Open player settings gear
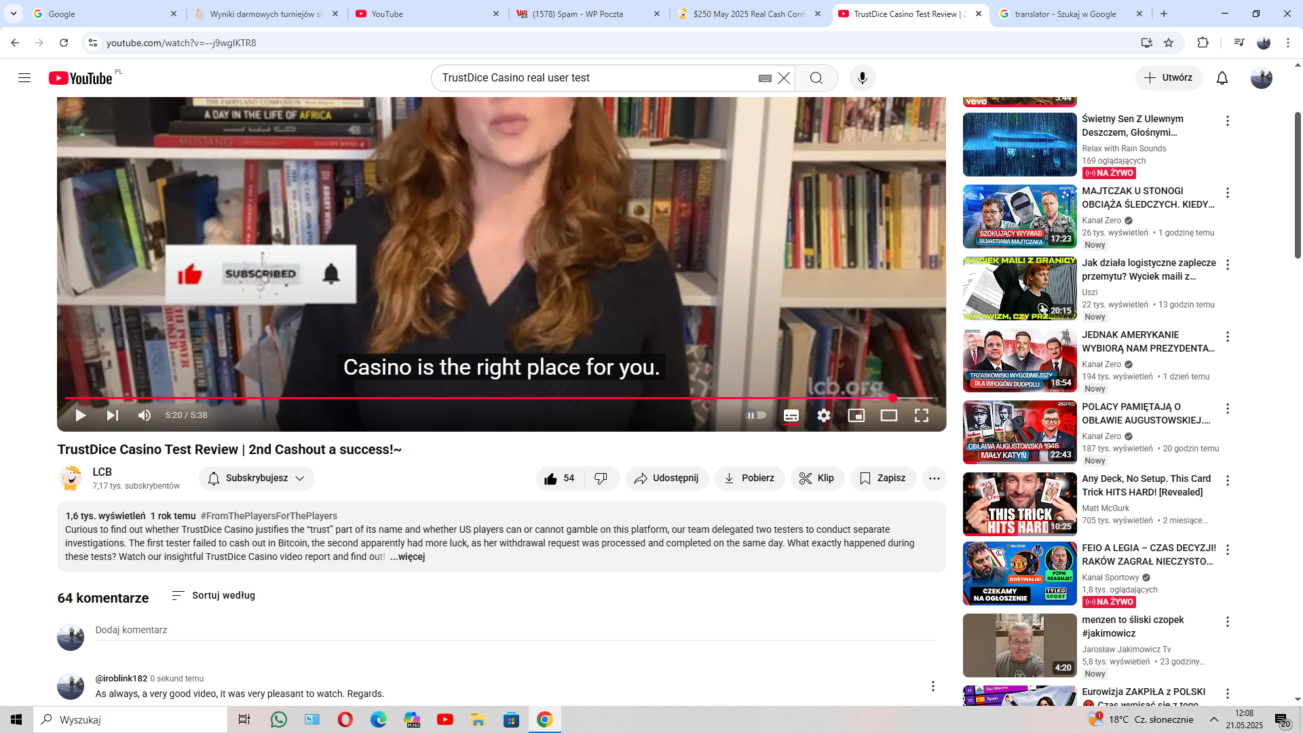Viewport: 1303px width, 733px height. (824, 415)
